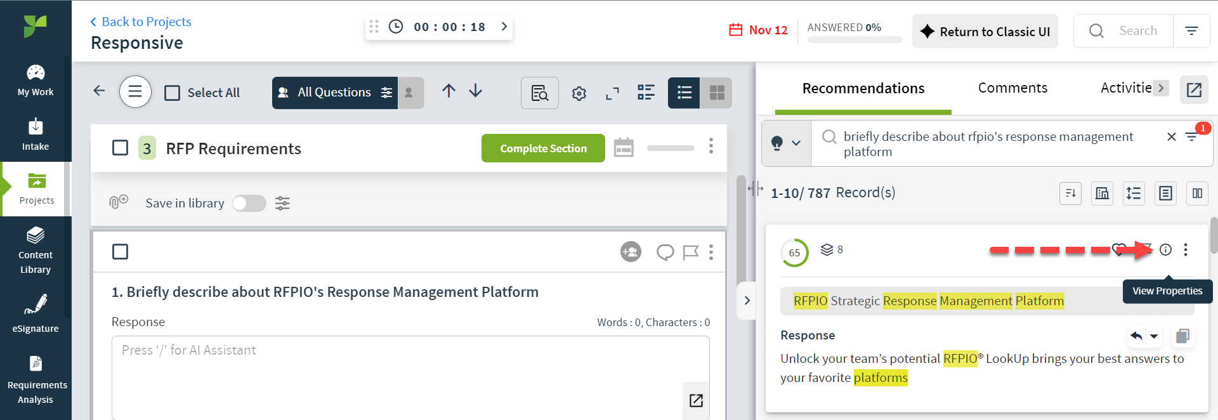
Task: Collapse the side panel with the chevron handle
Action: (747, 300)
